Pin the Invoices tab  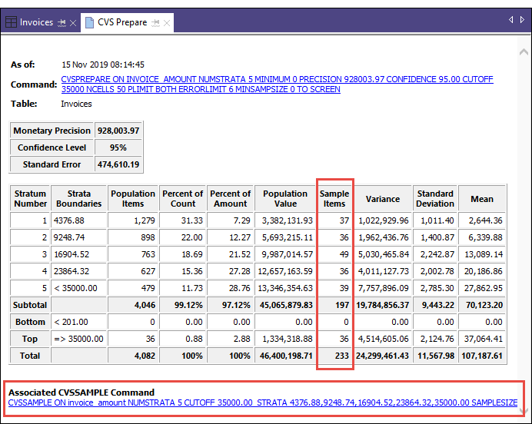62,23
